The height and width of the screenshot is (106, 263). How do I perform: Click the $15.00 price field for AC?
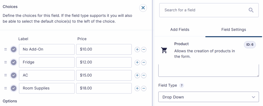point(104,75)
